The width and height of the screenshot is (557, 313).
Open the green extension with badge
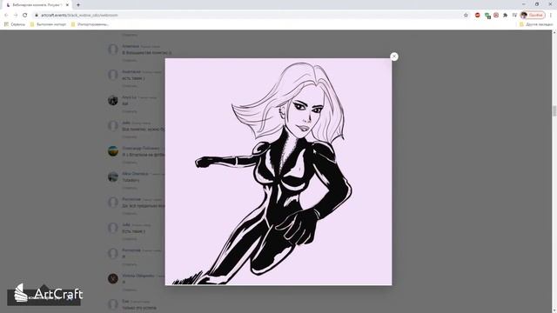[x=487, y=16]
